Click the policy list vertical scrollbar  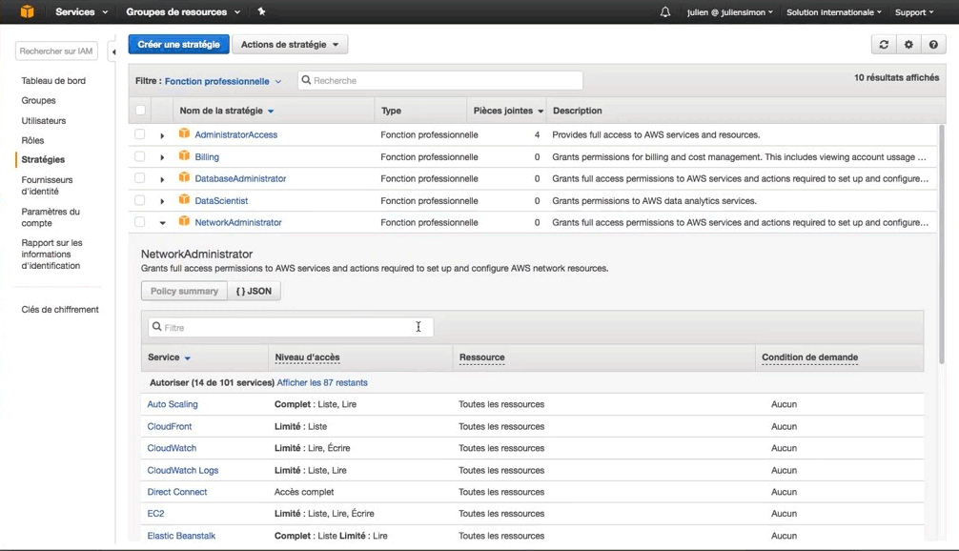pyautogui.click(x=941, y=245)
